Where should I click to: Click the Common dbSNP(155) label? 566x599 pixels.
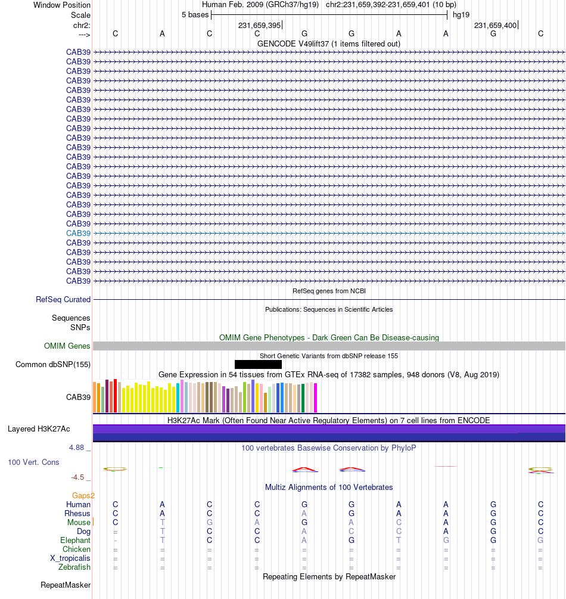(52, 364)
